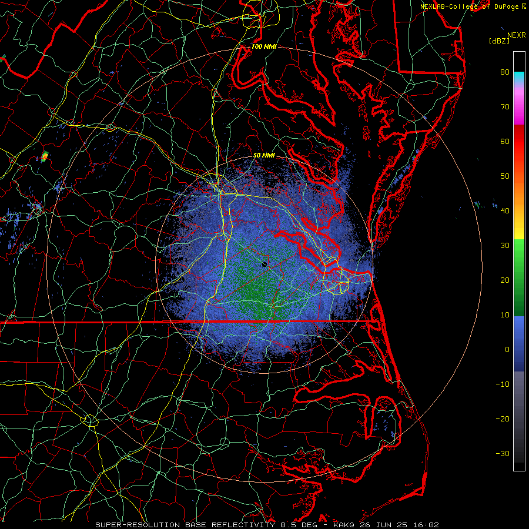Click the 30 value on dBZ scale
Viewport: 529px width, 529px height.
[505, 245]
